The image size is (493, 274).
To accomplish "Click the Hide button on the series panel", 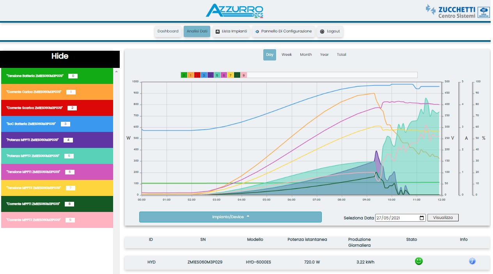I will [60, 56].
